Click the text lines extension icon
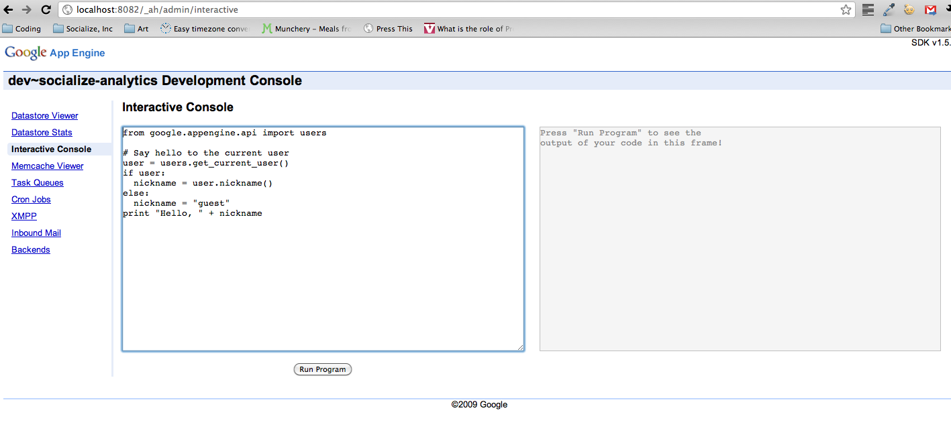 point(868,10)
